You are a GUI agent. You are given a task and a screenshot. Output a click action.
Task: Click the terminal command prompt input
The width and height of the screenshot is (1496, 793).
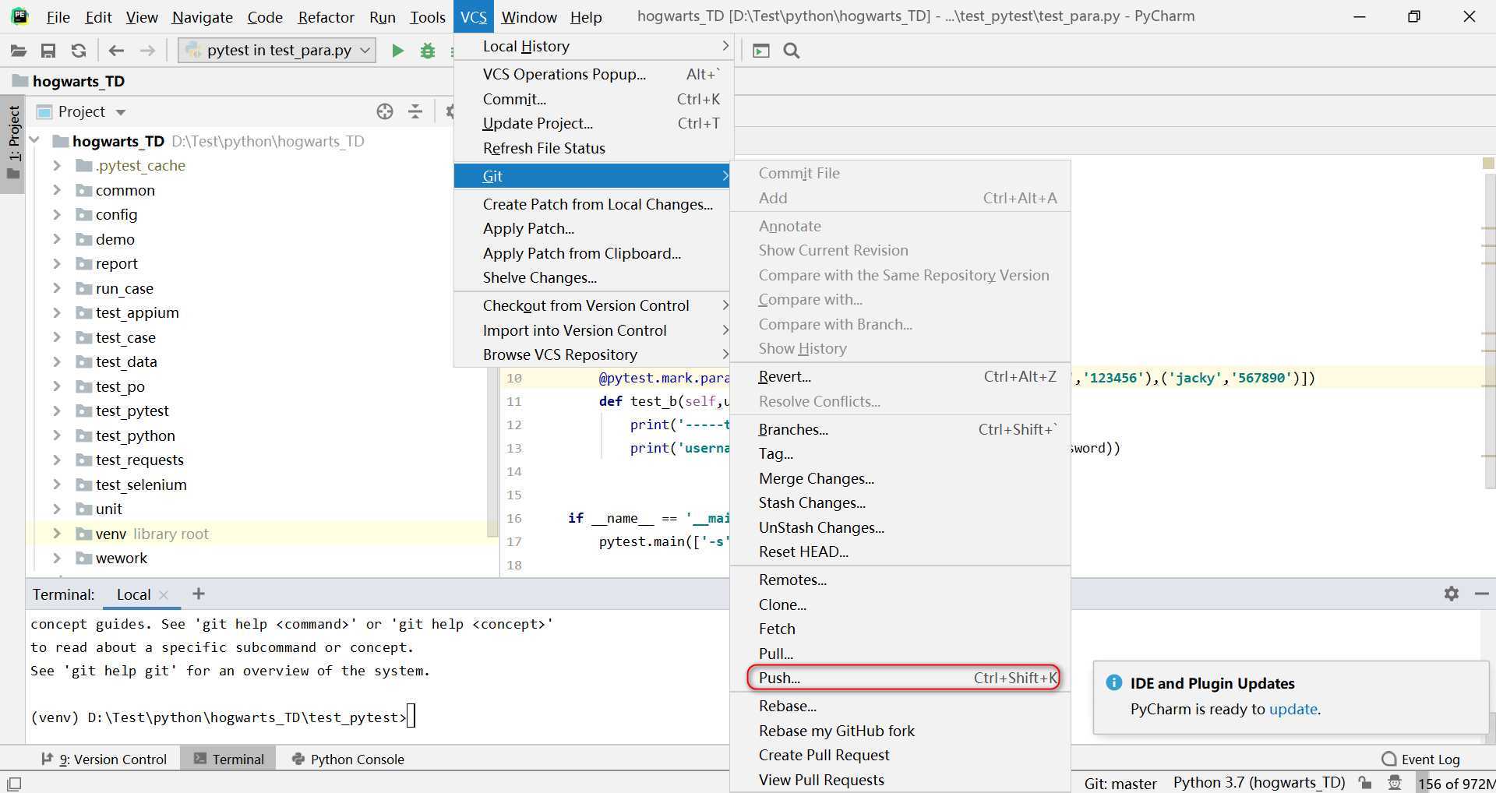(411, 716)
